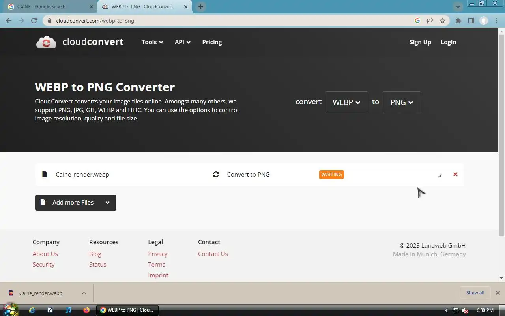Open Chrome's tab search chevron

pos(458,7)
